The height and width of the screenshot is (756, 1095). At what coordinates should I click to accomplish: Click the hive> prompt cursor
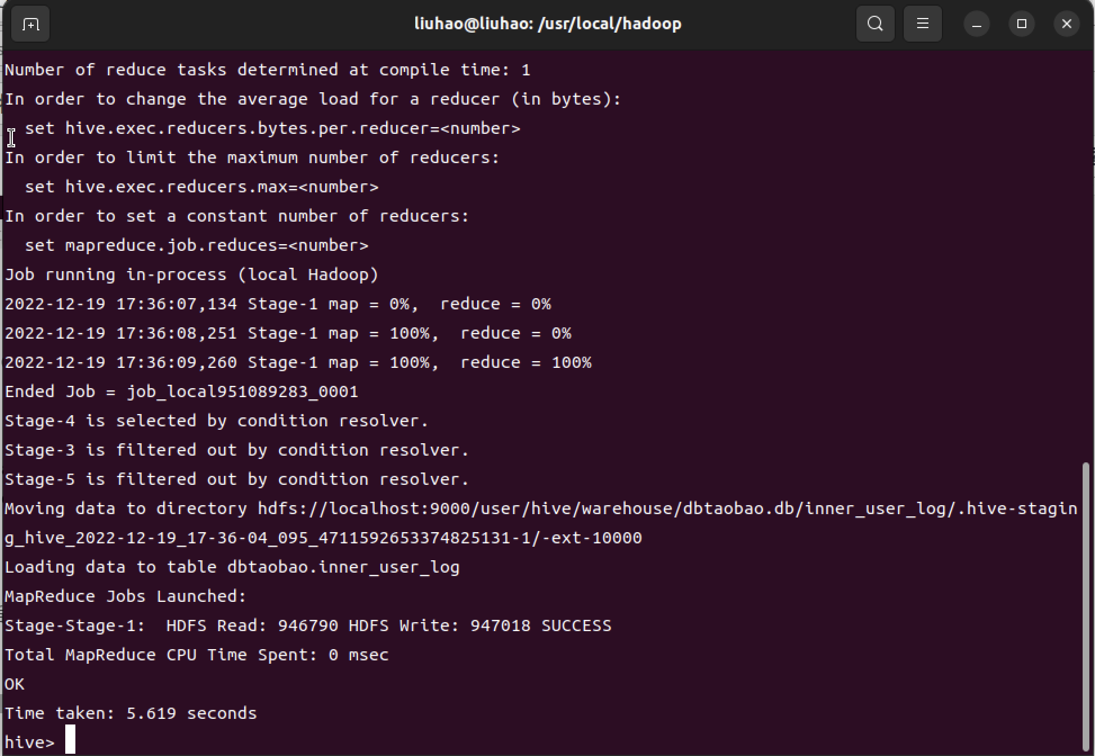coord(70,739)
